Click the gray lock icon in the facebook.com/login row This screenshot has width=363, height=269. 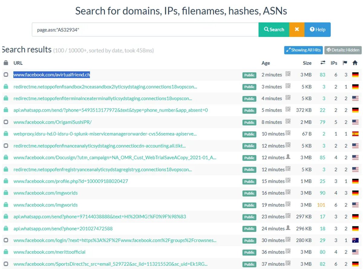pyautogui.click(x=6, y=240)
